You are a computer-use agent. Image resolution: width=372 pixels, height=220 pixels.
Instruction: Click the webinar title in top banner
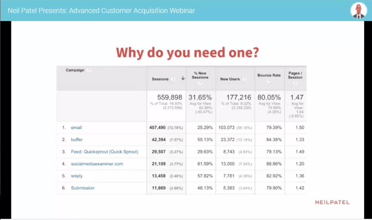101,11
